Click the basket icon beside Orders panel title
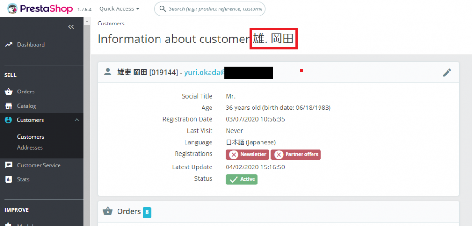The image size is (472, 226). click(108, 211)
